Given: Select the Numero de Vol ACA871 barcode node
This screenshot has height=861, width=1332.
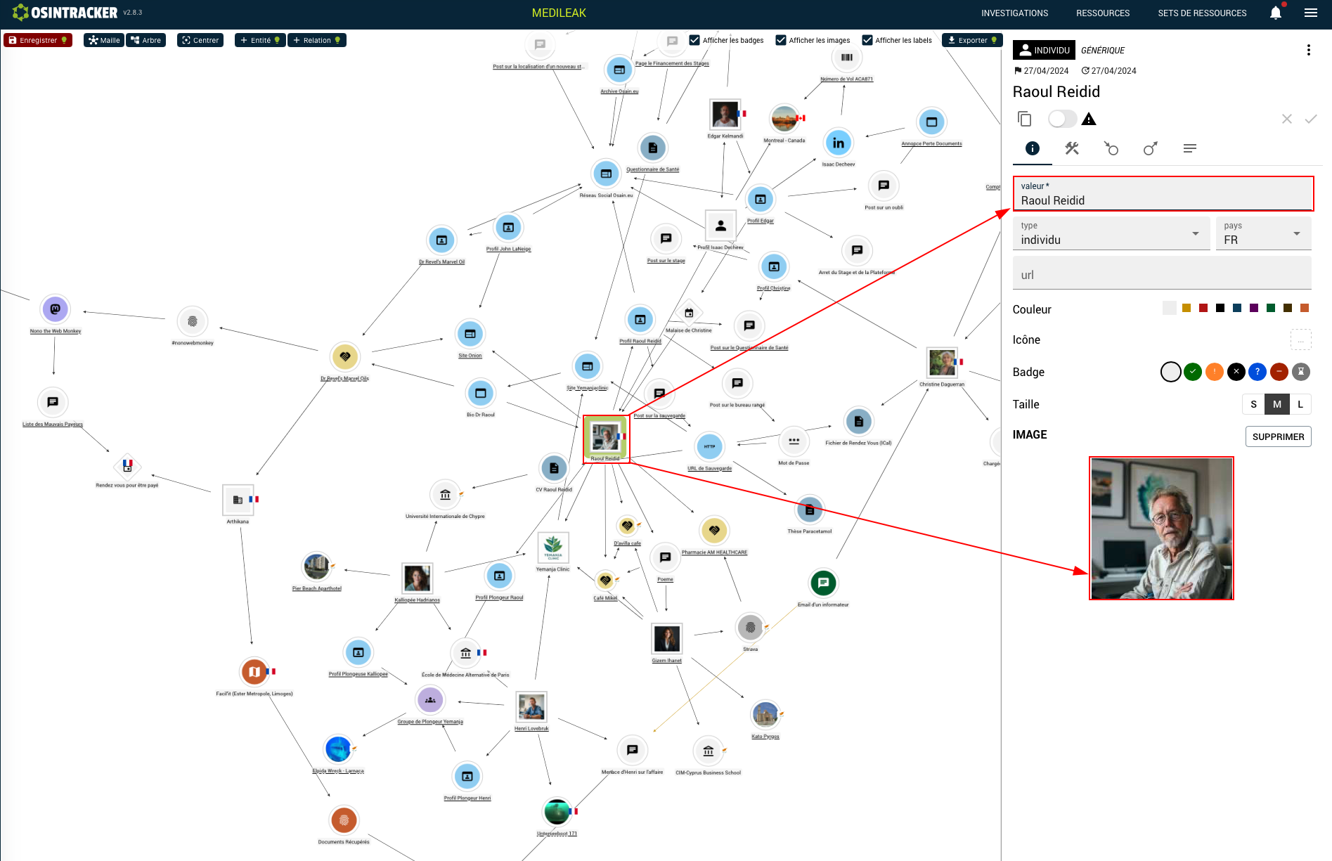Looking at the screenshot, I should tap(847, 58).
